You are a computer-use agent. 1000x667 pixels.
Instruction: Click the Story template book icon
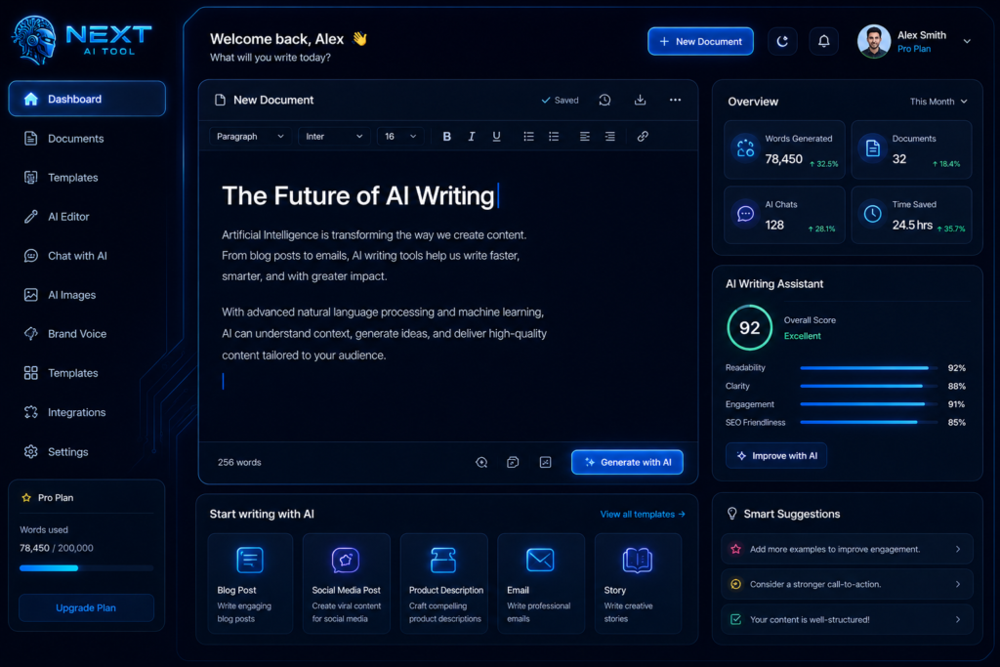click(637, 560)
